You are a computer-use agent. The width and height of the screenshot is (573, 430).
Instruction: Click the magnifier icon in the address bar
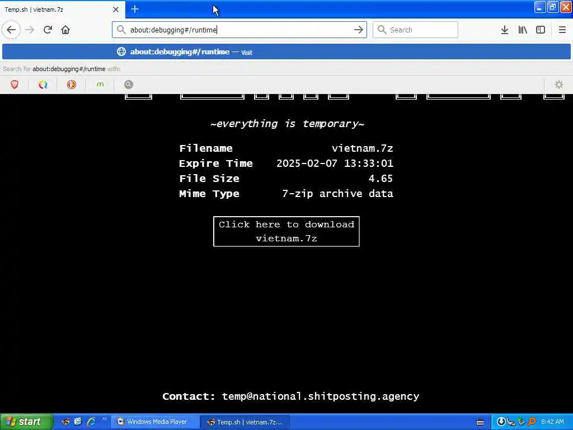point(121,30)
